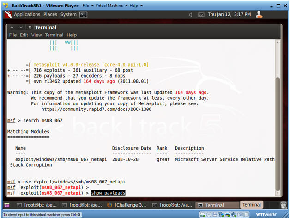Open the System menu
The image size is (290, 219).
[x=68, y=14]
